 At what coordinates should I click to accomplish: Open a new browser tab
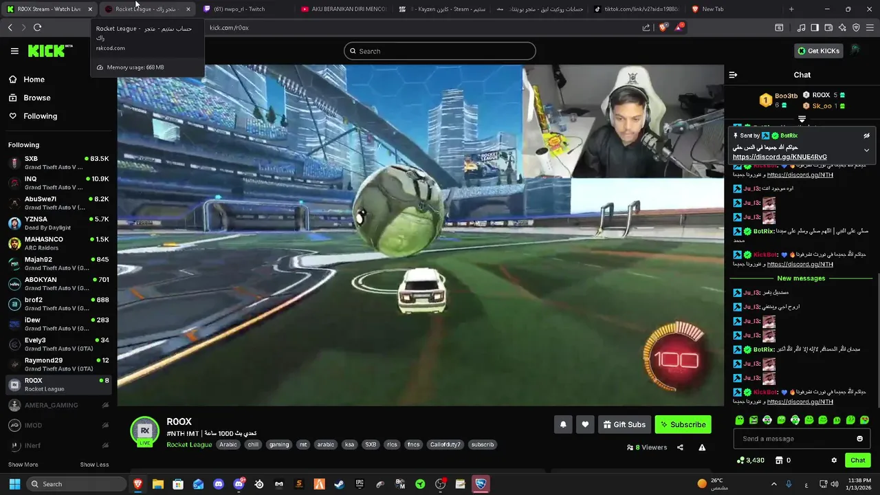(x=791, y=9)
